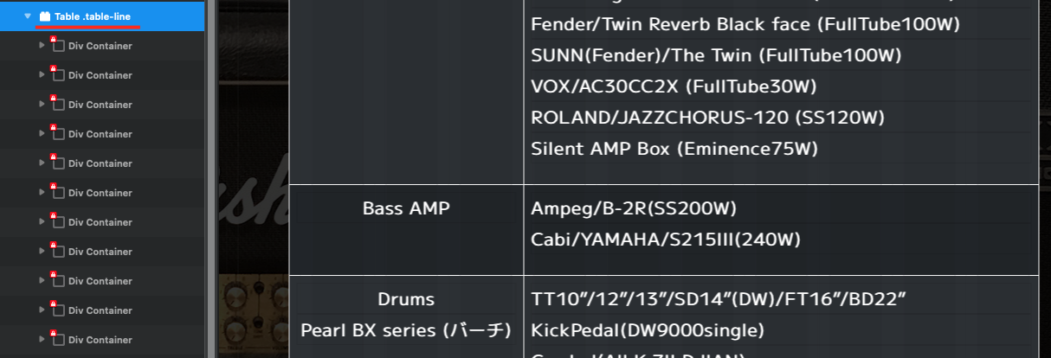Click the Table .table-line element icon

click(x=45, y=16)
